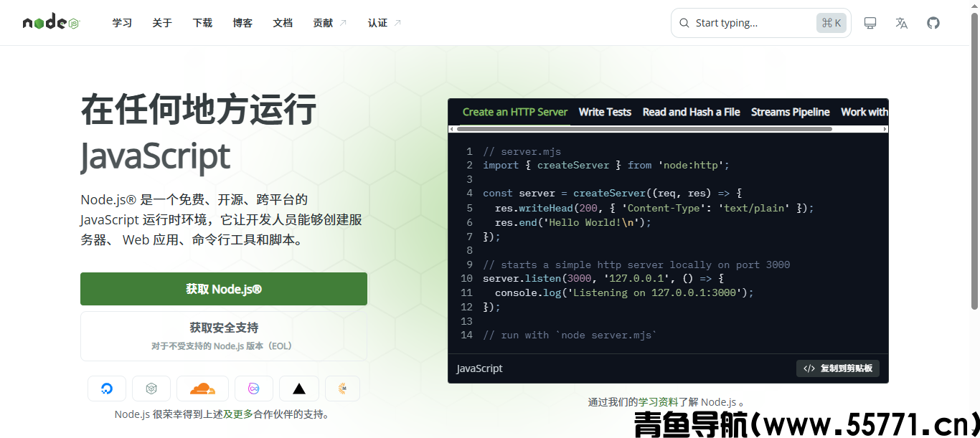Open the 学习 navigation link
Viewport: 980px width, 438px height.
[x=122, y=23]
